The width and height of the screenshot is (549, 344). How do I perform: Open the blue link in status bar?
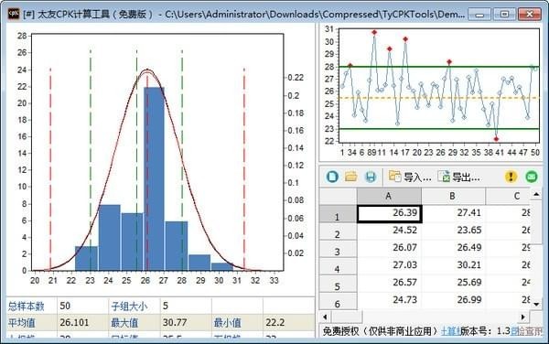(x=450, y=330)
